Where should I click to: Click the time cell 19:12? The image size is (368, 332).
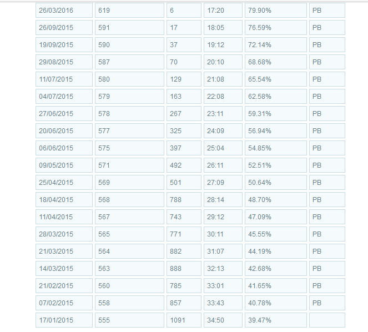(x=223, y=45)
